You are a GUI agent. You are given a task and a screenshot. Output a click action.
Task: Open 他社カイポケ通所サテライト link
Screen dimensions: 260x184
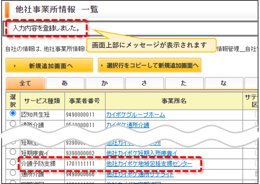point(140,174)
